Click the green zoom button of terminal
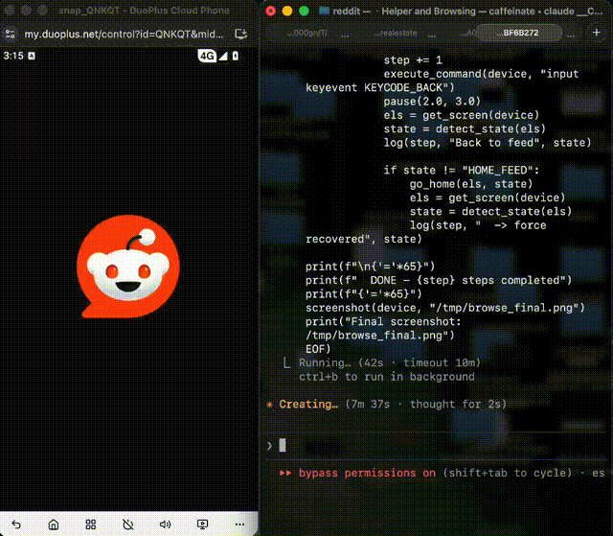 [x=304, y=11]
